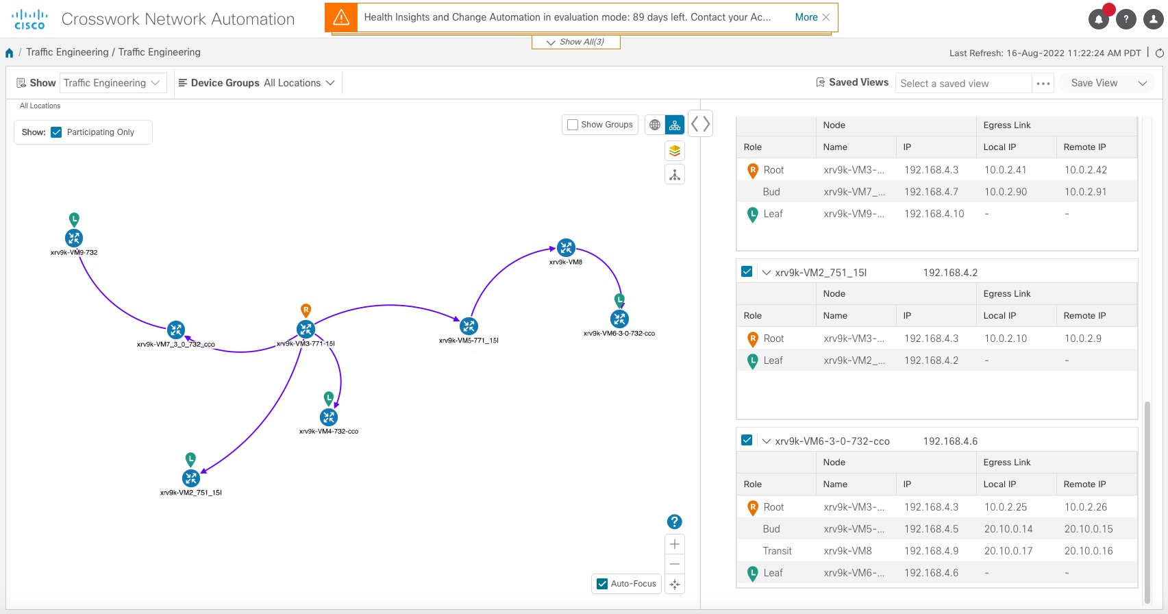
Task: Toggle the Auto-Focus checkbox
Action: 602,584
